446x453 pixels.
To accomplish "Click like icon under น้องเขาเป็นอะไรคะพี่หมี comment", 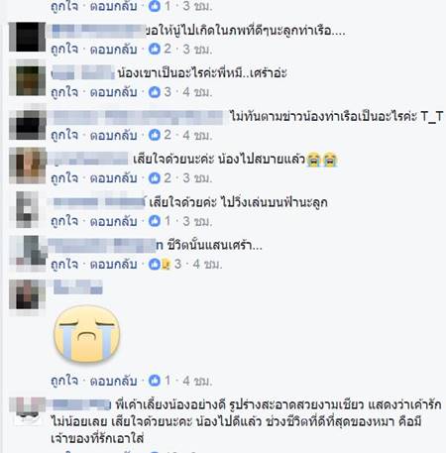I will (155, 92).
